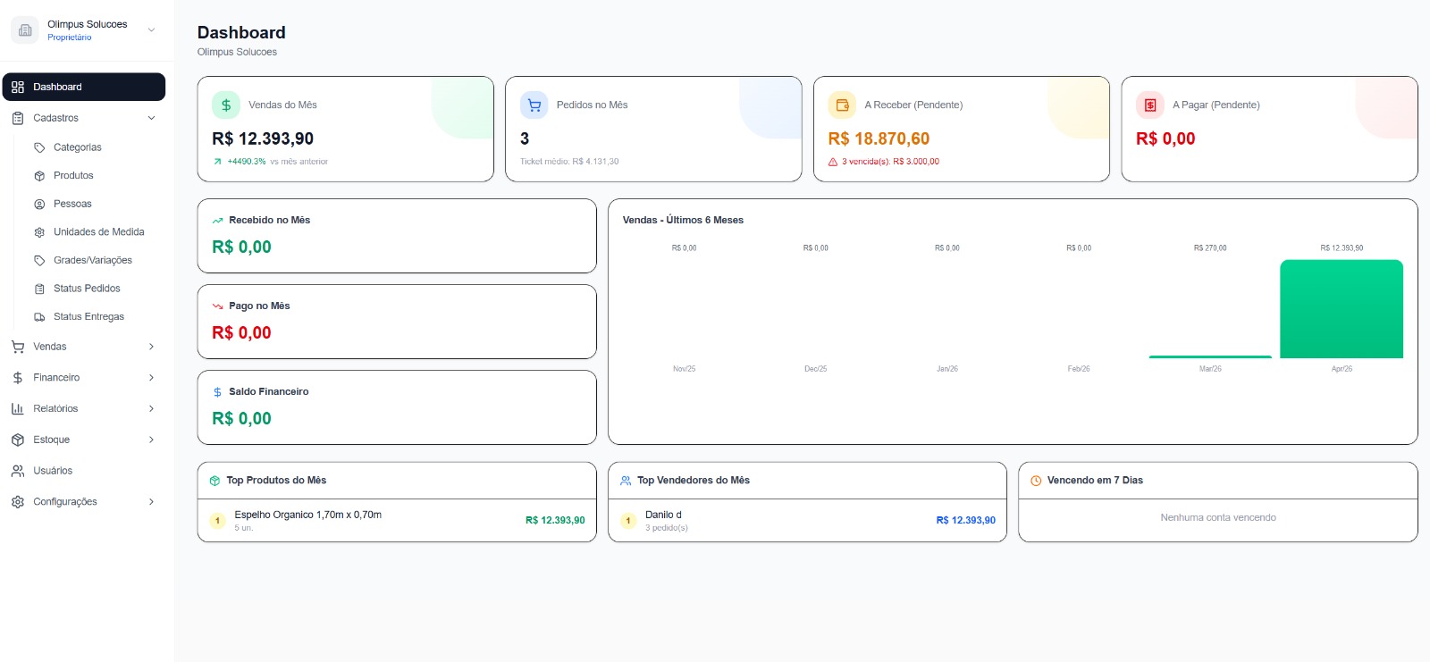Click the Pessoas person icon
This screenshot has width=1430, height=662.
tap(39, 204)
